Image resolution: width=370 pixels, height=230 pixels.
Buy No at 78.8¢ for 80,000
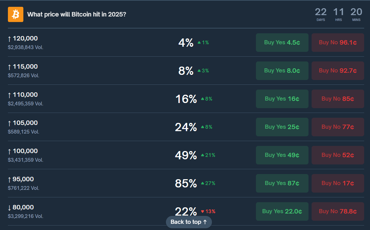338,211
